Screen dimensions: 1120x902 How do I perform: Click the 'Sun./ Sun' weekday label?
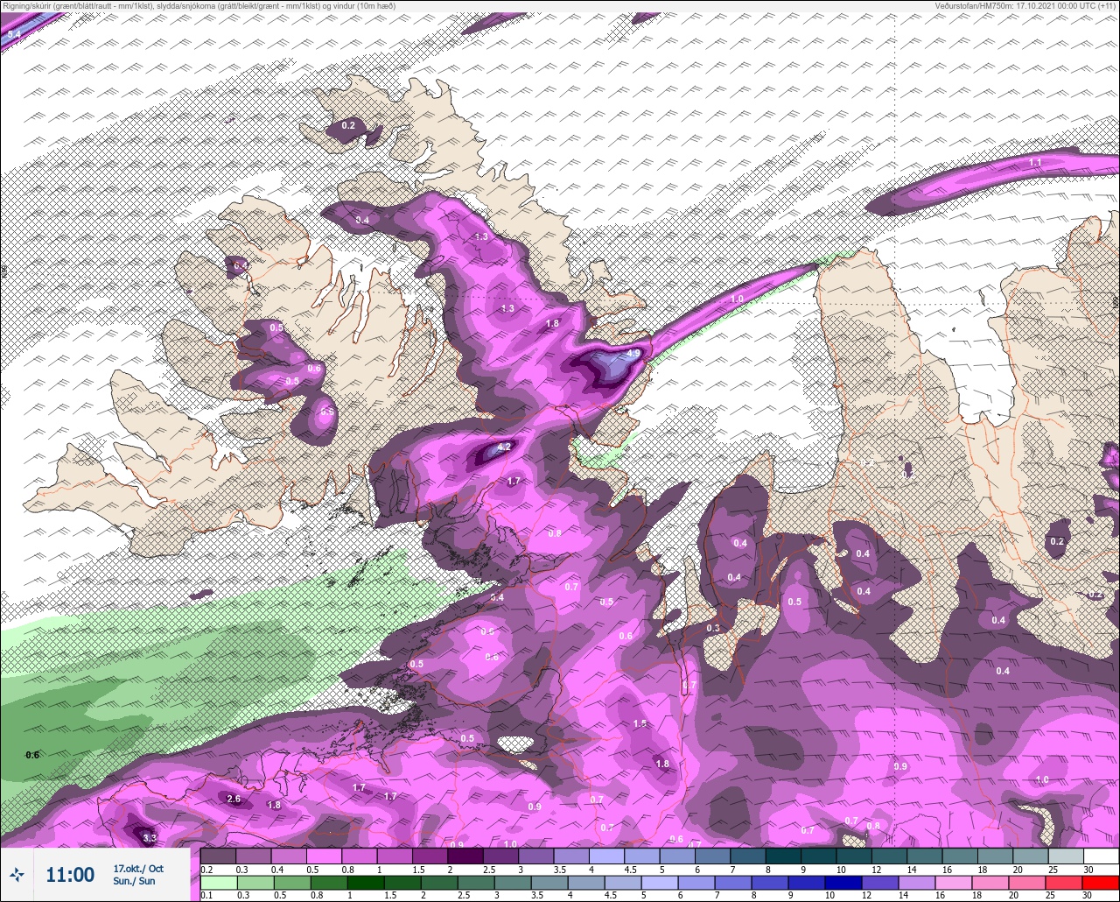(134, 881)
